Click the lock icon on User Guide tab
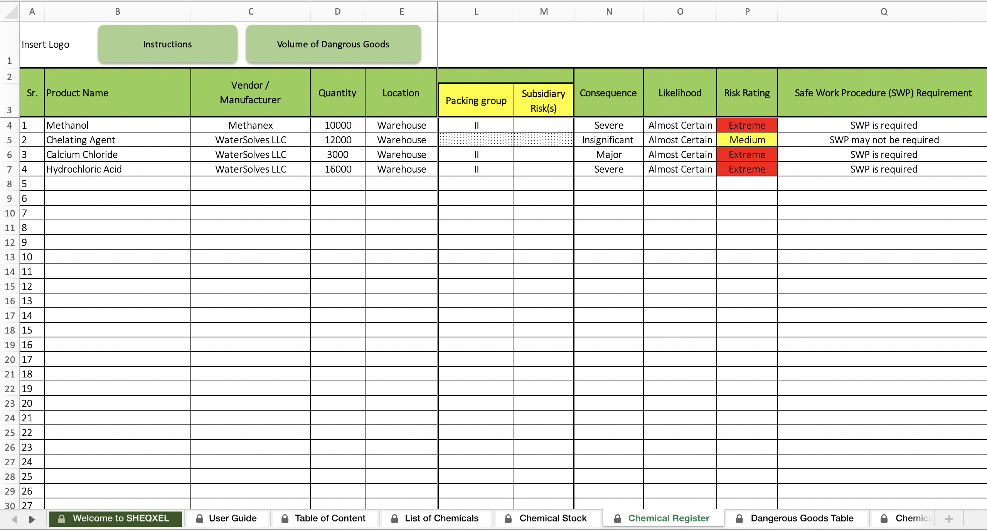The width and height of the screenshot is (987, 530). click(x=200, y=518)
